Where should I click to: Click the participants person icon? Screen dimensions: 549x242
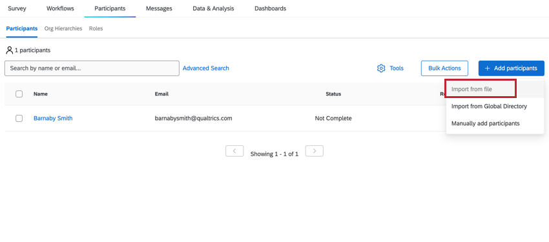coord(10,50)
